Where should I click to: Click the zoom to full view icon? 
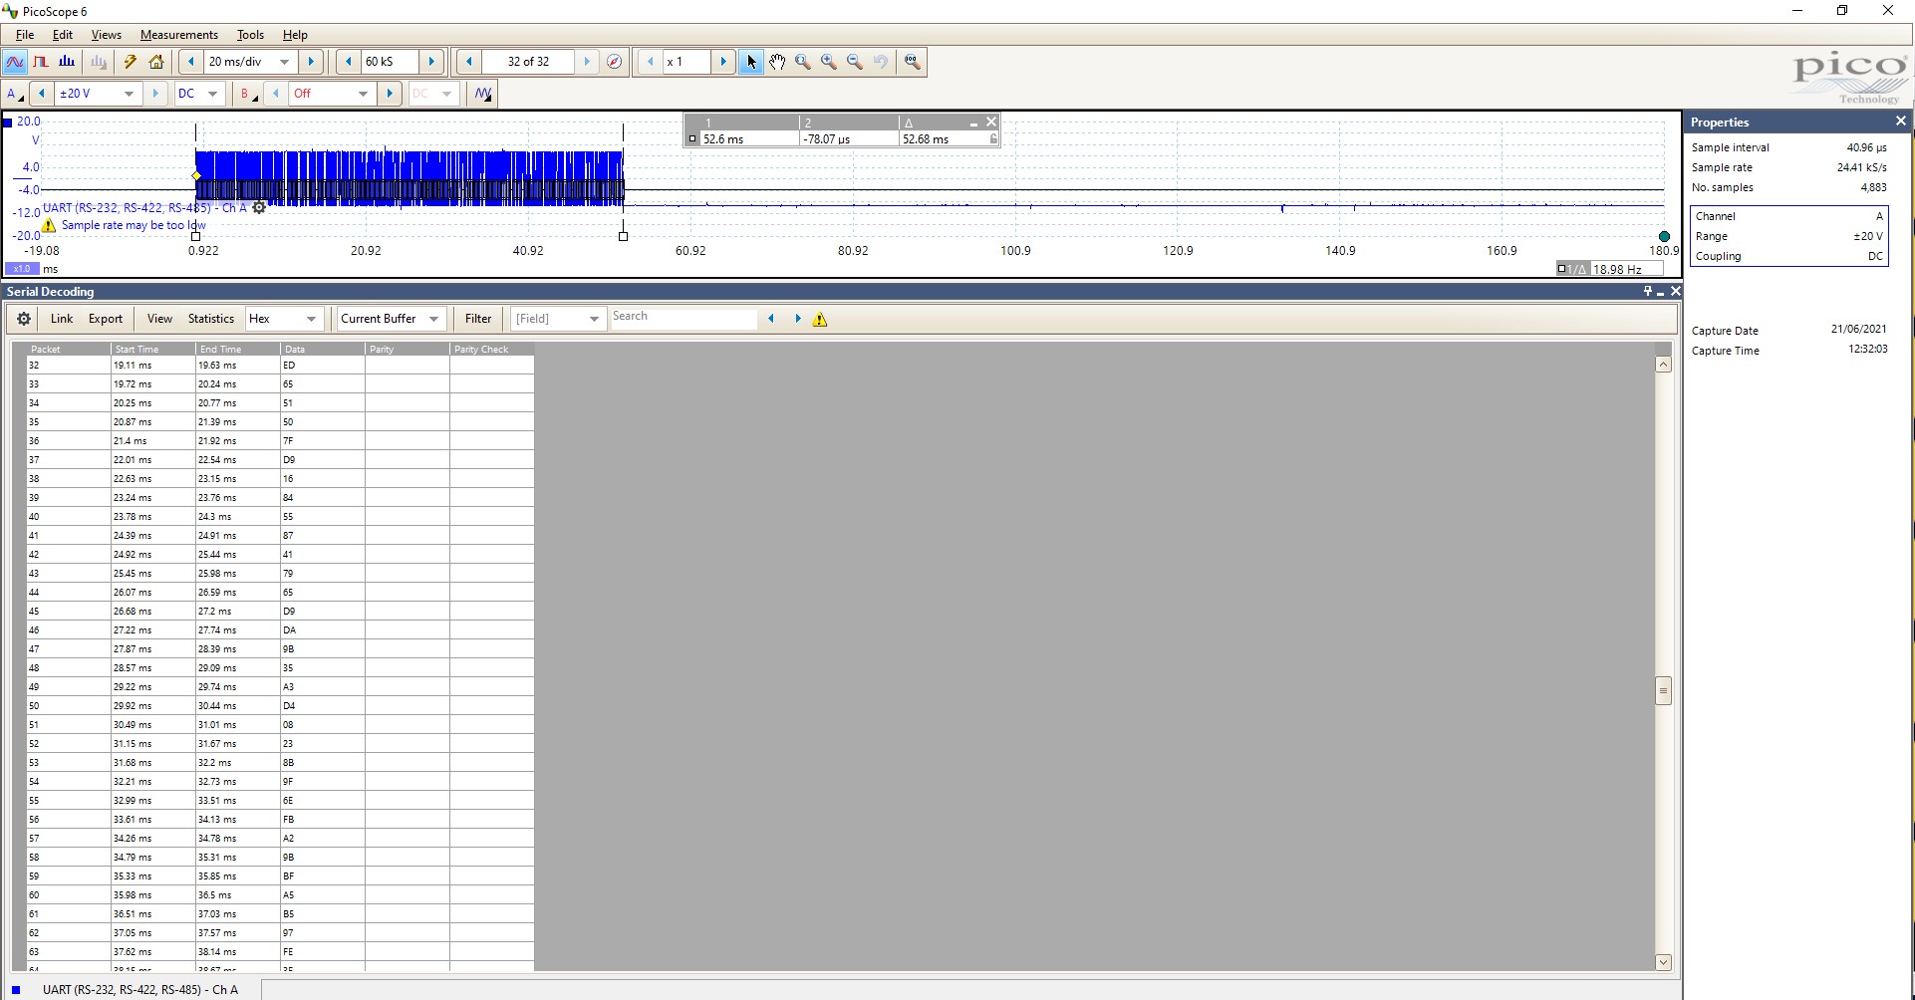point(912,62)
